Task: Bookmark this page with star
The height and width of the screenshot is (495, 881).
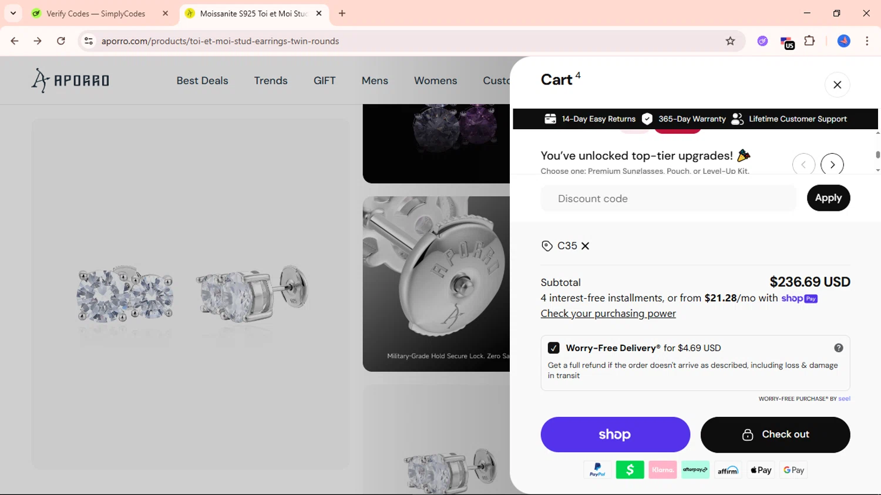Action: [x=730, y=41]
